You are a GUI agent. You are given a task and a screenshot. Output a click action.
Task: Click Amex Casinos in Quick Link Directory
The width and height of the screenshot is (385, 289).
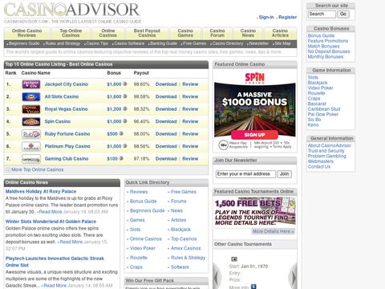point(185,248)
